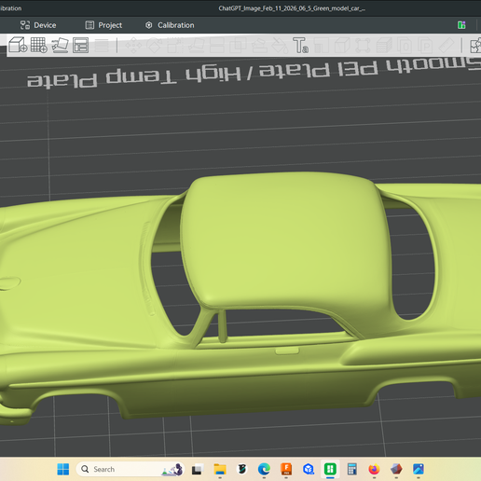Screen dimensions: 481x481
Task: Select the paint bucket color painting tool
Action: [x=280, y=46]
